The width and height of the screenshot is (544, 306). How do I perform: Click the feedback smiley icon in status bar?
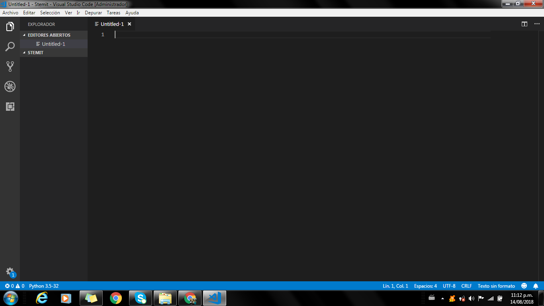(524, 286)
